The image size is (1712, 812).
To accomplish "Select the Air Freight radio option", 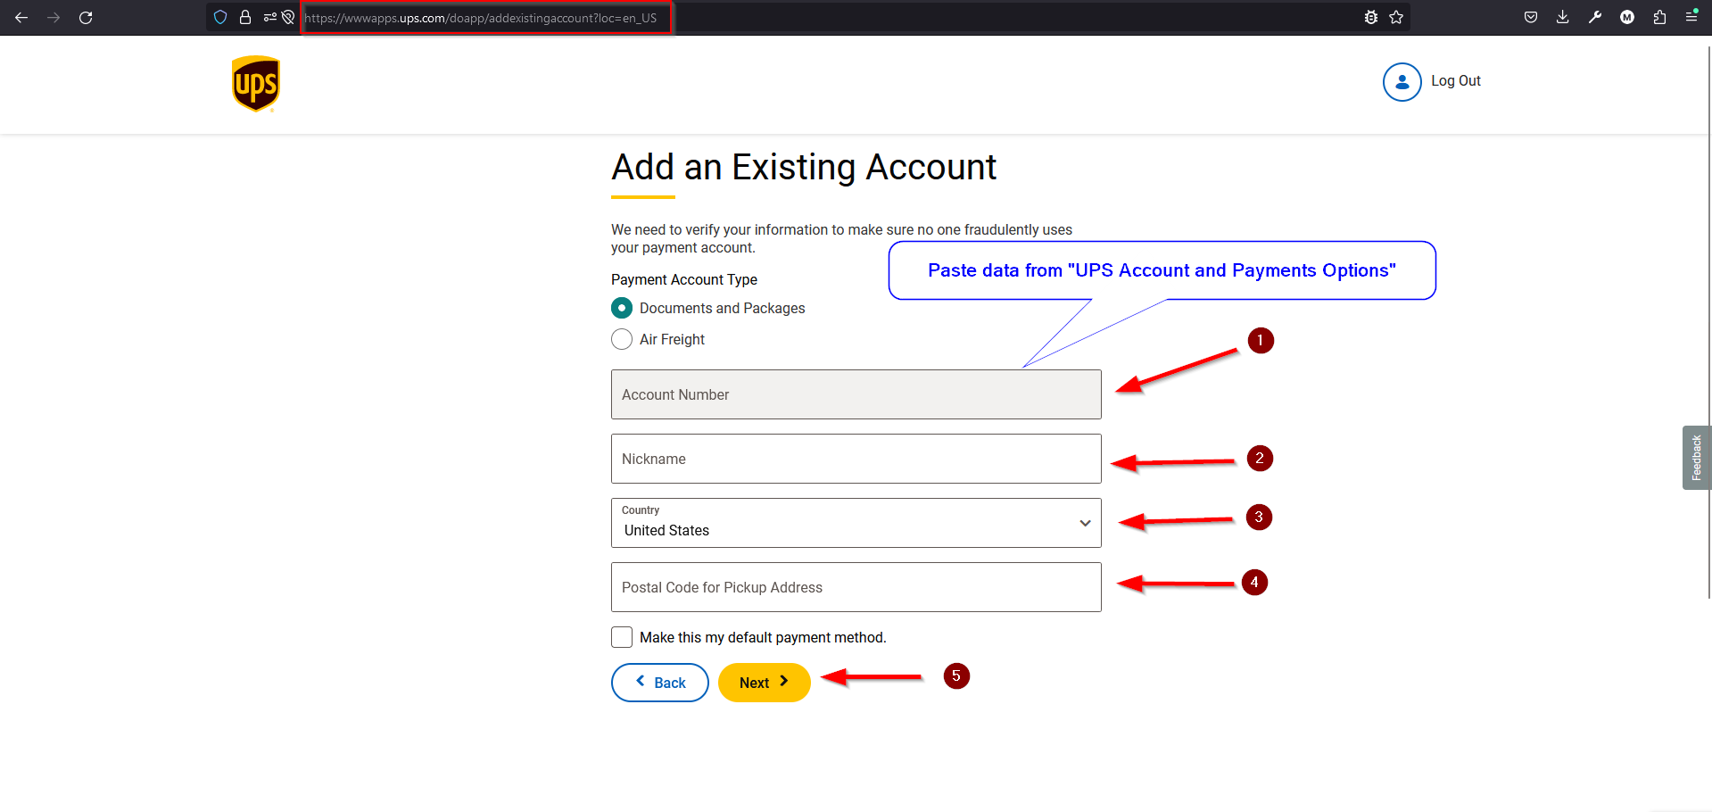I will click(622, 339).
